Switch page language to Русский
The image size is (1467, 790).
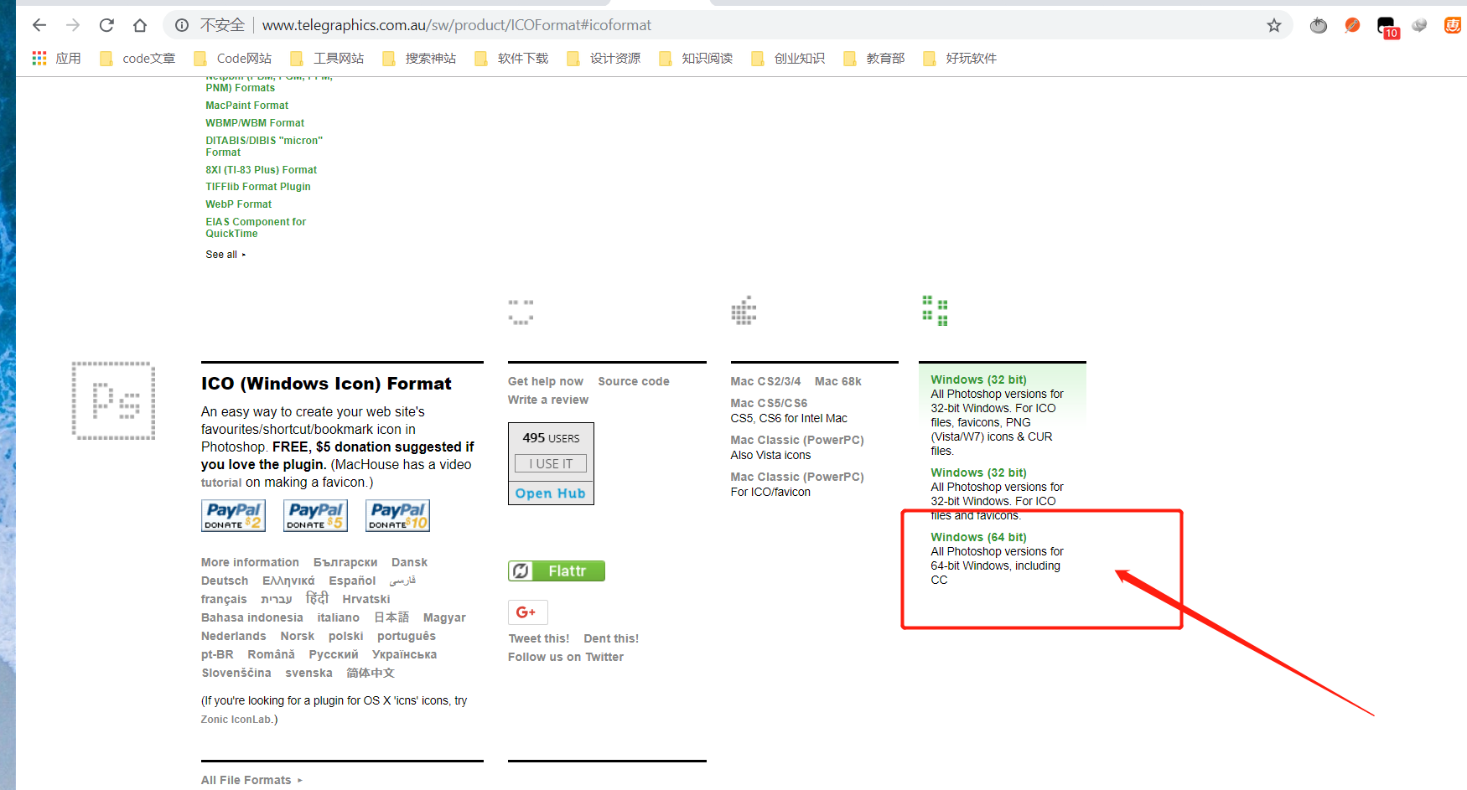point(333,654)
